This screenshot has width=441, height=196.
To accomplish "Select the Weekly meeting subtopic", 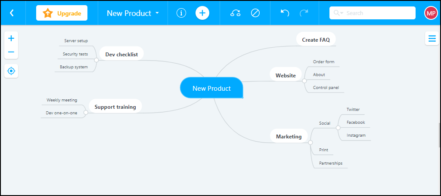I will 62,100.
